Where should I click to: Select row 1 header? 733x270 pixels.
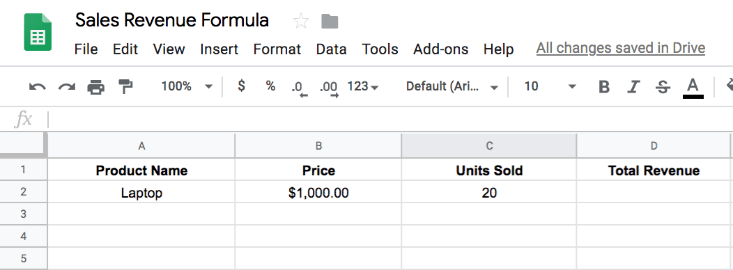point(24,170)
